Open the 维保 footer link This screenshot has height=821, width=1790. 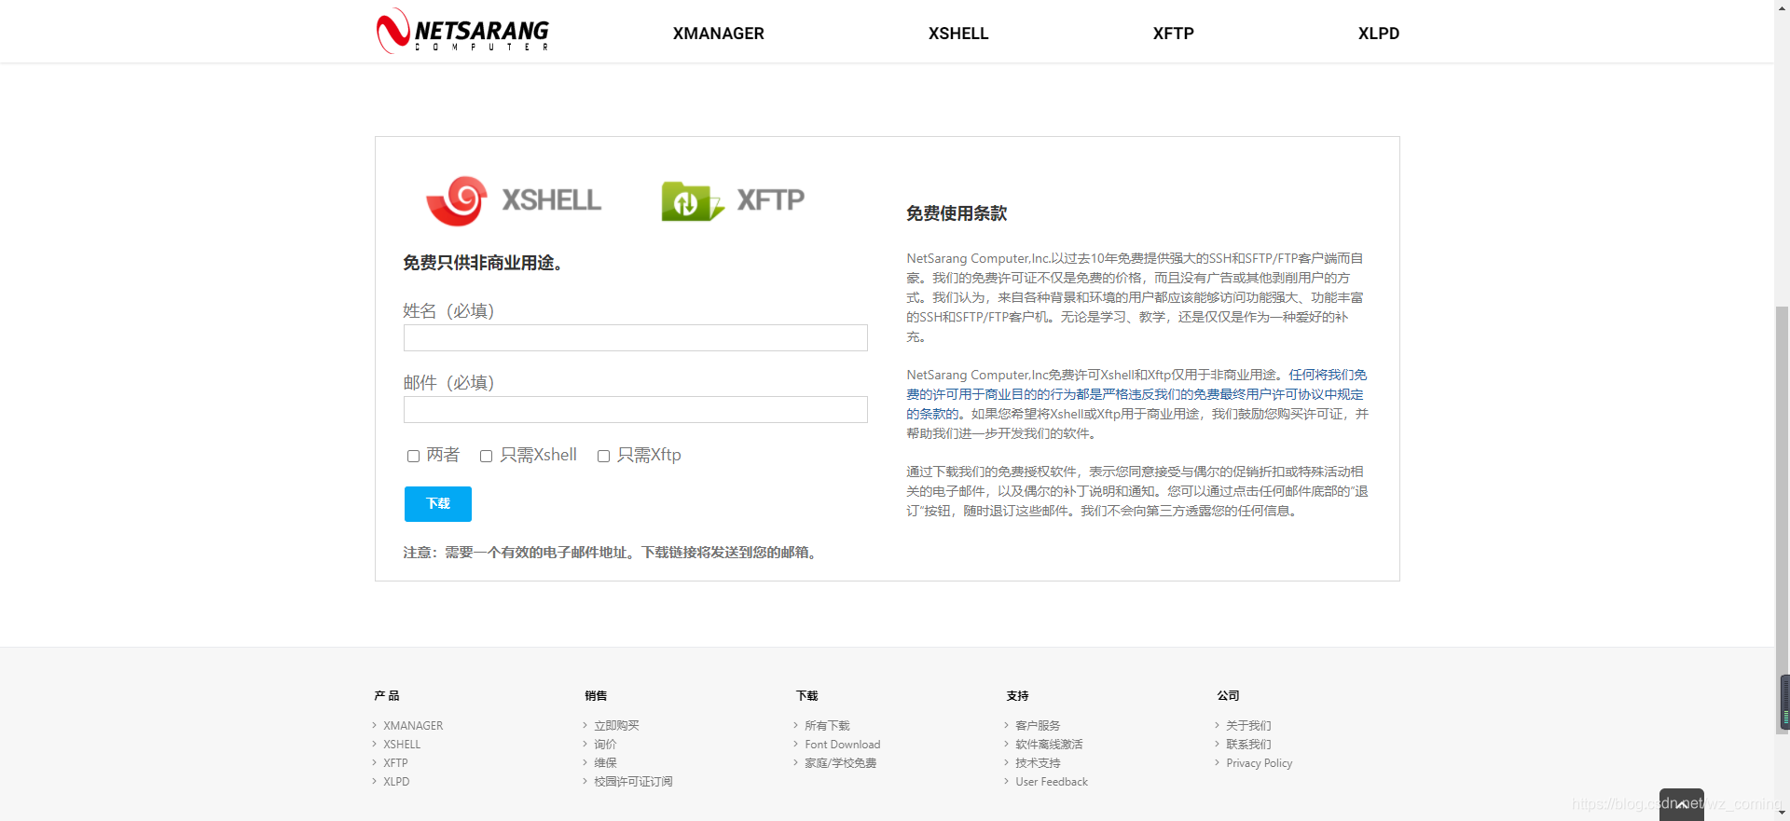pyautogui.click(x=605, y=762)
